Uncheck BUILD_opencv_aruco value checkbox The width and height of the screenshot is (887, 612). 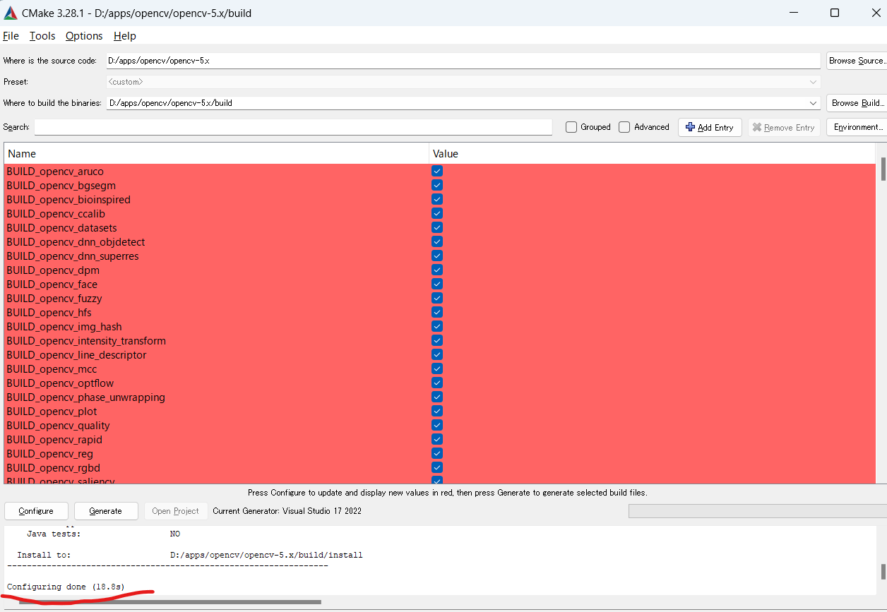click(x=437, y=171)
